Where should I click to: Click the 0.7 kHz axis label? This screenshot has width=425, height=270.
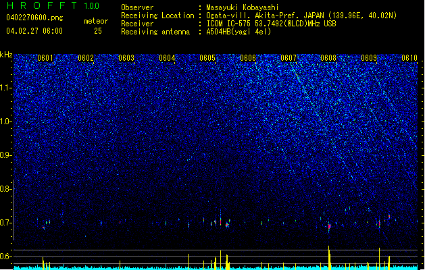(x=6, y=223)
